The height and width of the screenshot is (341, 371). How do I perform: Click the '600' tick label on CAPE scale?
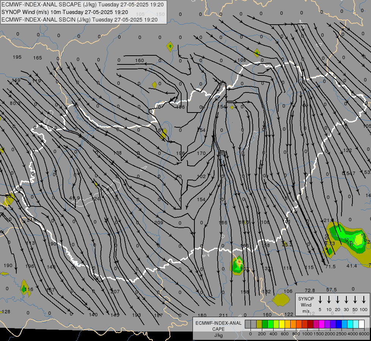click(284, 334)
